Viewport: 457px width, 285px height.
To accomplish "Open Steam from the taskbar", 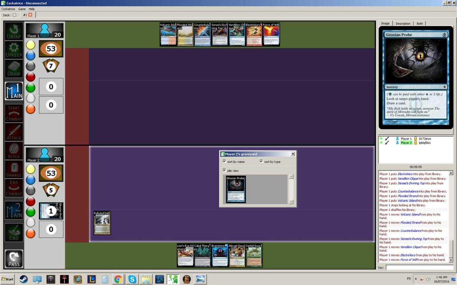I will pos(24,279).
